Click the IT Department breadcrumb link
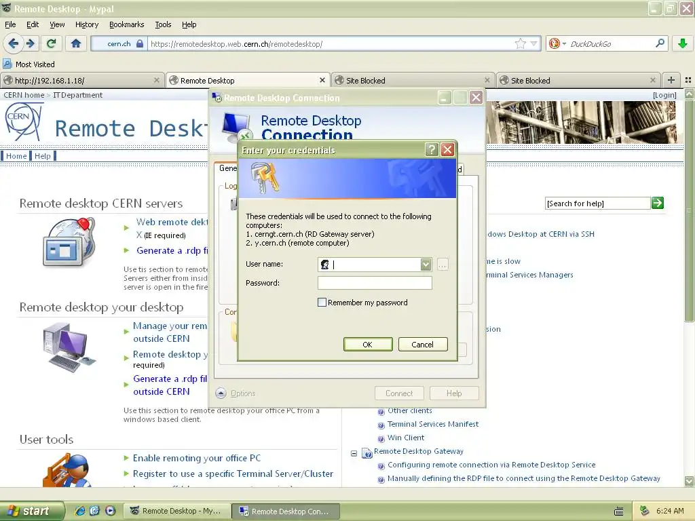The image size is (695, 521). coord(77,95)
